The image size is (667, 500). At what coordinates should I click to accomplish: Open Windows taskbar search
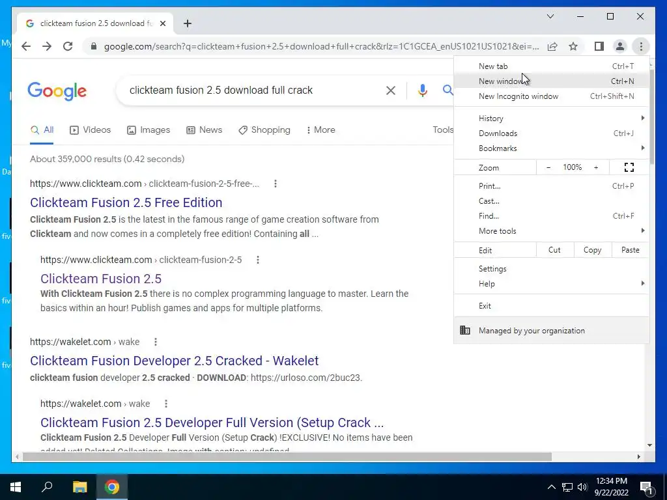point(47,487)
